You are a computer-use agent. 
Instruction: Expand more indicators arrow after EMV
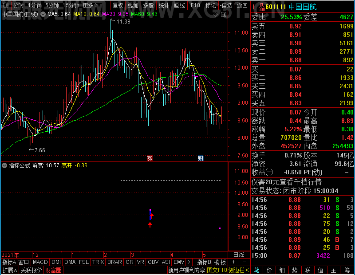pyautogui.click(x=189, y=262)
